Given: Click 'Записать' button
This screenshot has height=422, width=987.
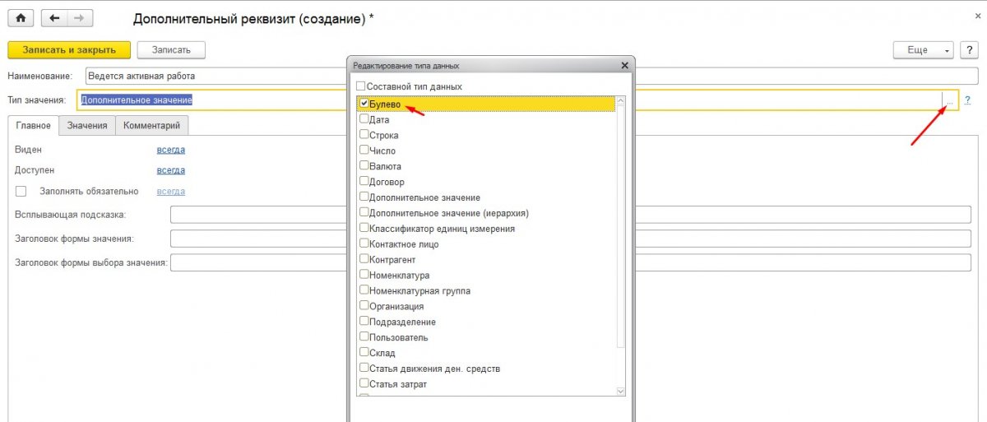Looking at the screenshot, I should [171, 50].
